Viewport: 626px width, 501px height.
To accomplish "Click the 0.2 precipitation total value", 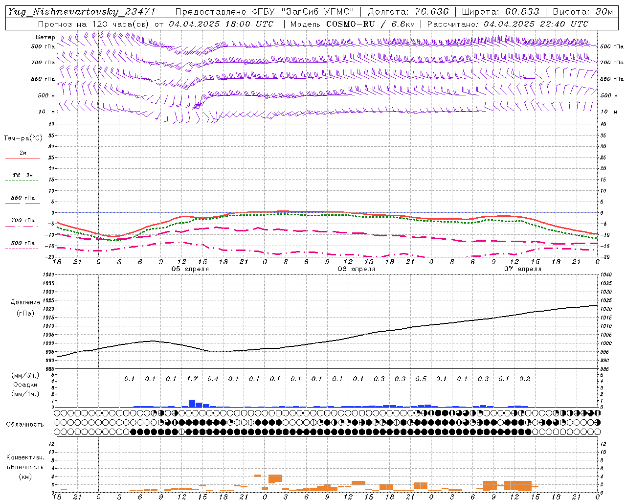I will (525, 379).
